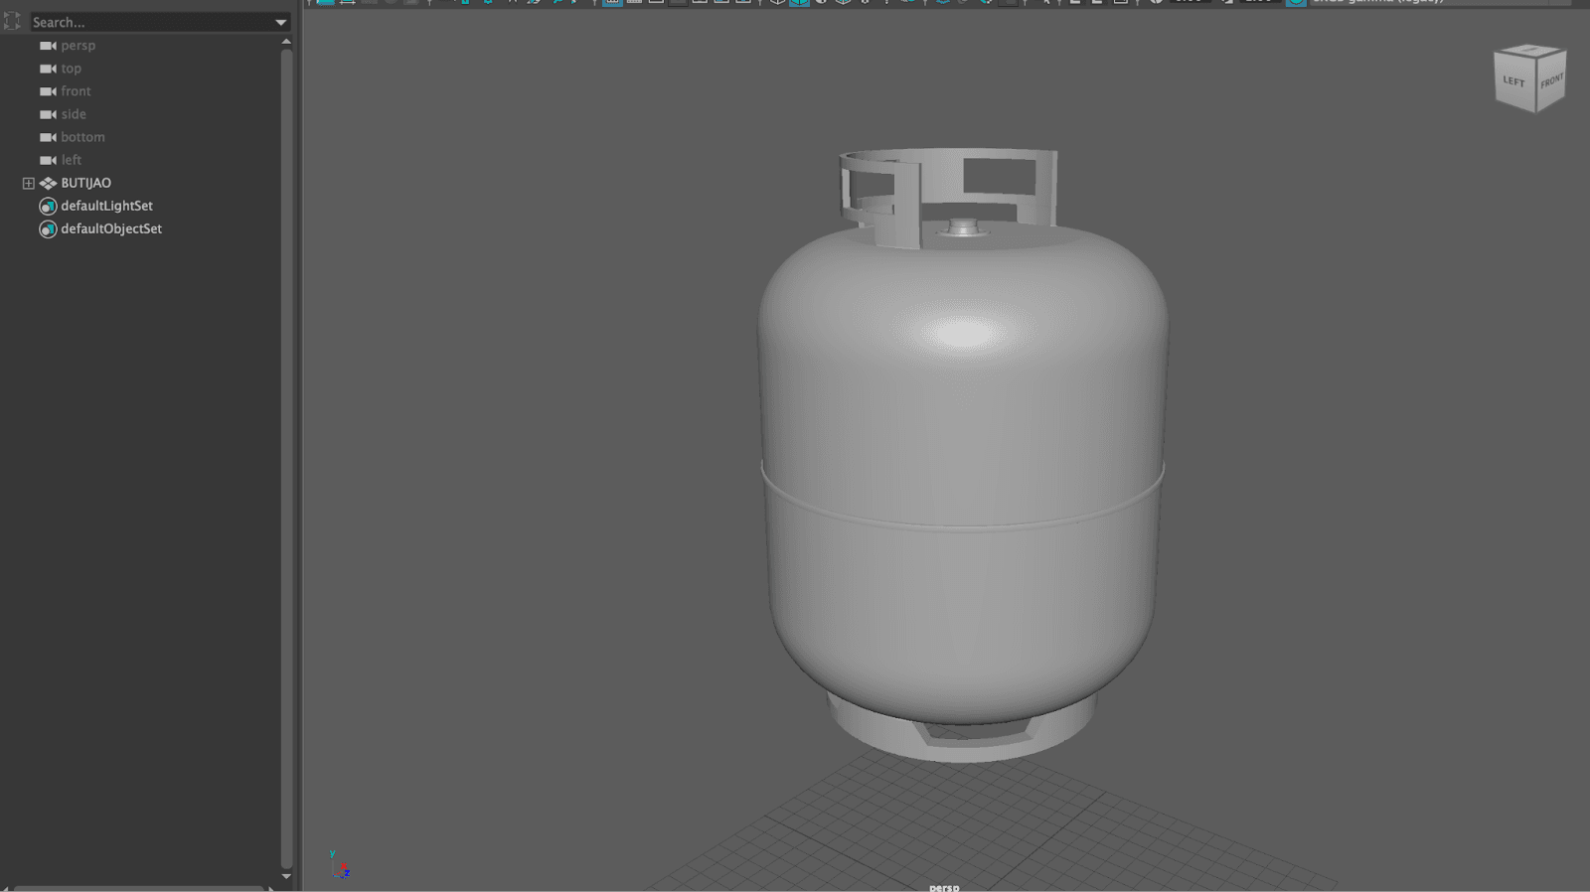Click the camera icon beside front
Image resolution: width=1590 pixels, height=892 pixels.
(48, 91)
